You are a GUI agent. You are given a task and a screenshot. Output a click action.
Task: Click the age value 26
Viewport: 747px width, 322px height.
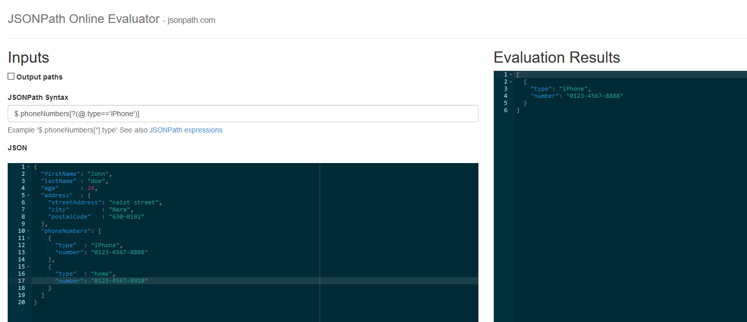91,188
